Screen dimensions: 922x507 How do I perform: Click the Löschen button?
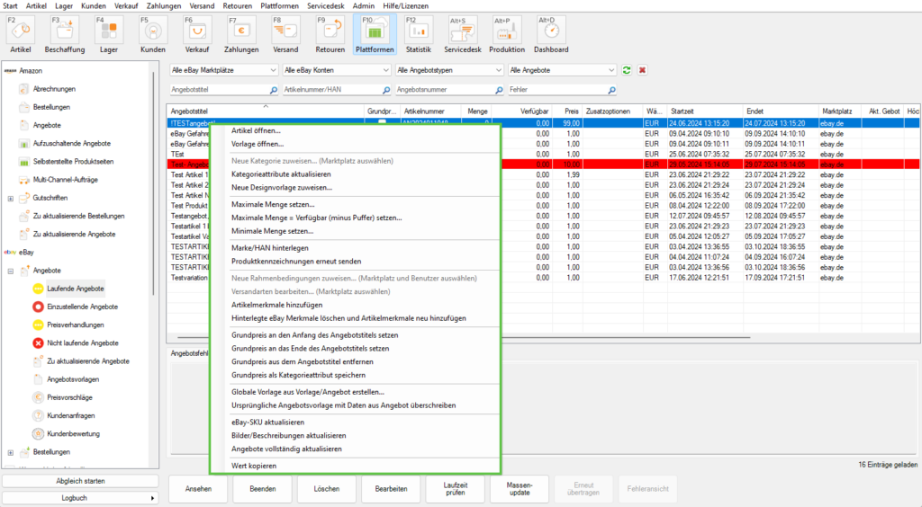[327, 489]
